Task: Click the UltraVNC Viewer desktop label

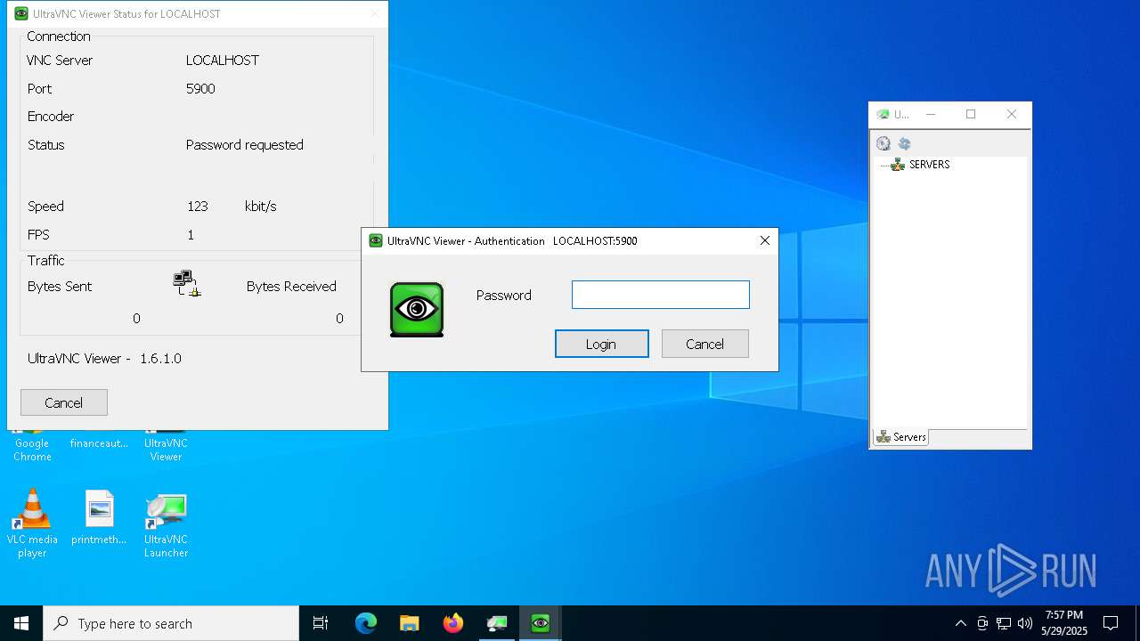Action: [x=166, y=450]
